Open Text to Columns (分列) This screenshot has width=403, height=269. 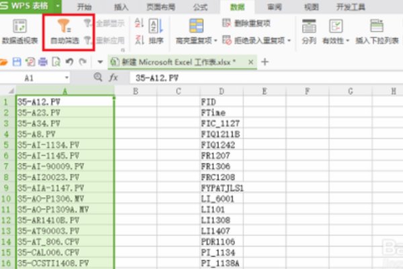point(309,32)
